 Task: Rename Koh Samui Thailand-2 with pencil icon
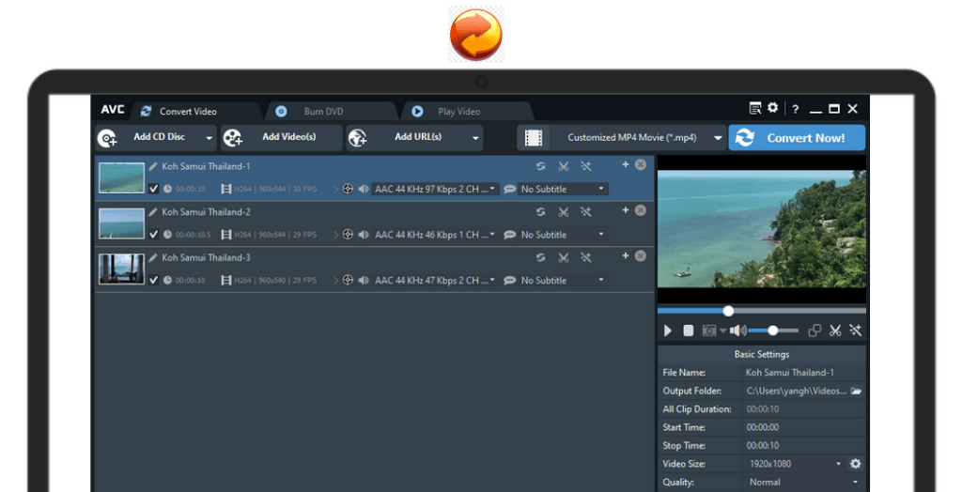(x=153, y=211)
